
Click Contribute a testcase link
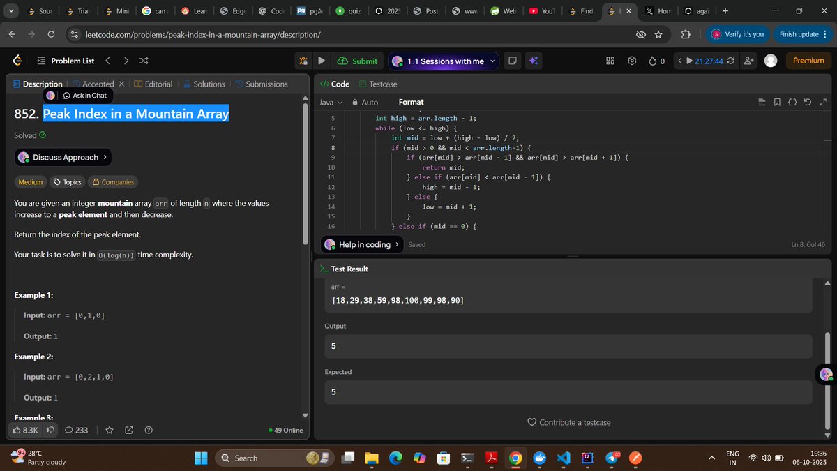pos(569,422)
